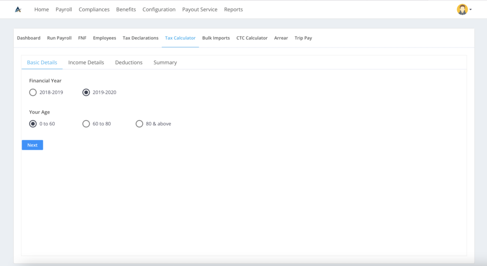
Task: Go to the Income Details step
Action: (86, 62)
